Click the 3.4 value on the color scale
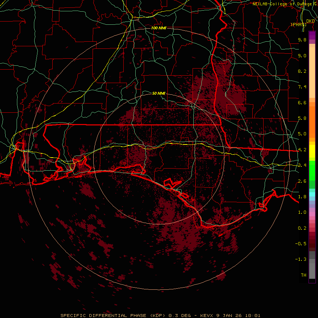This screenshot has height=318, width=318. 302,165
